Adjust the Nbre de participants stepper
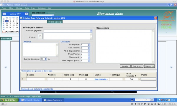This screenshot has height=106, width=177. [x=89, y=61]
